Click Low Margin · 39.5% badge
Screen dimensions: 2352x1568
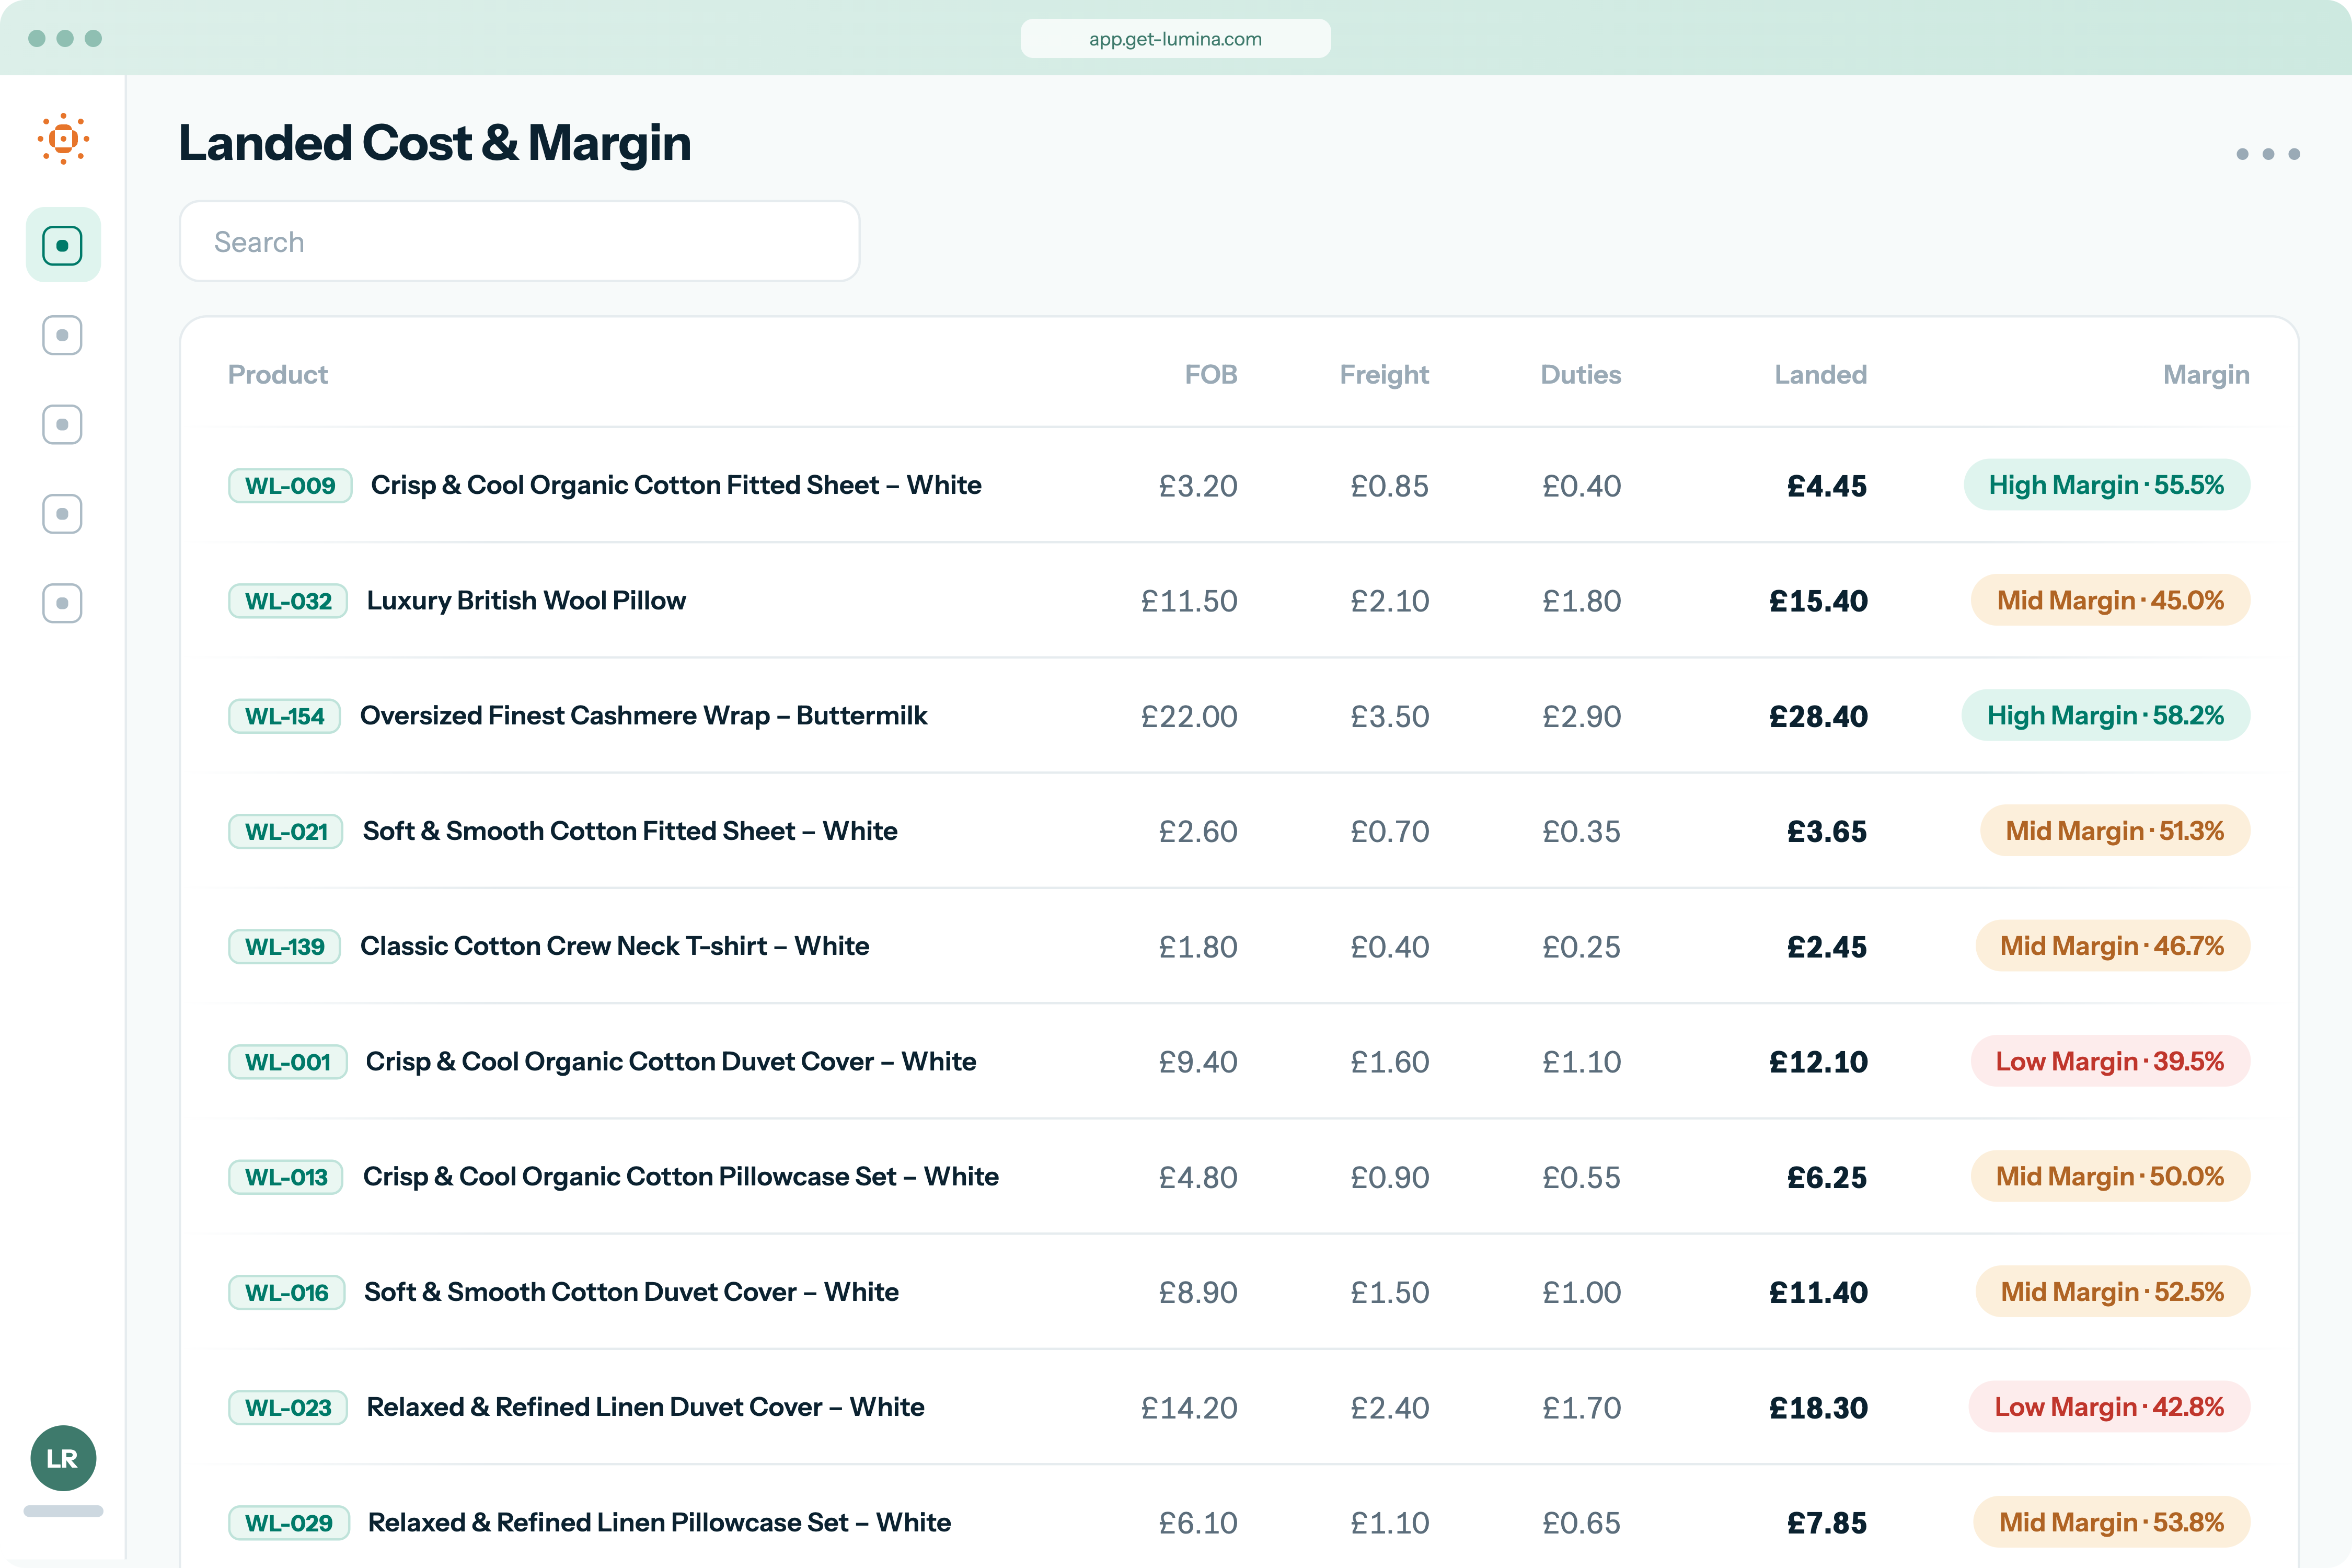2110,1061
